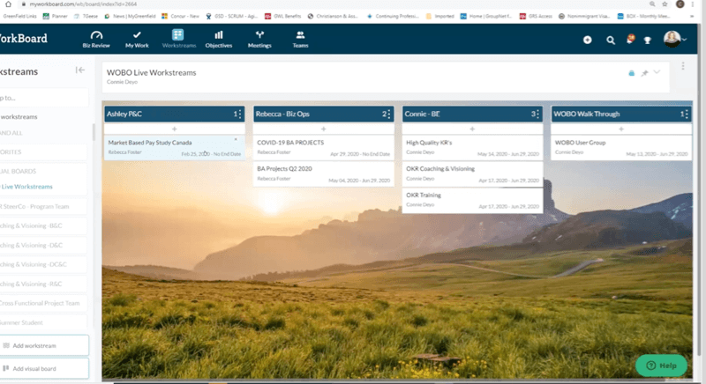This screenshot has height=384, width=706.
Task: Open the Biz Review dashboard
Action: [96, 39]
